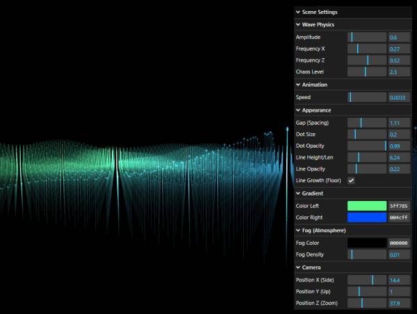Viewport: 417px width, 314px height.
Task: Collapse the Fog (Atmosphere) section
Action: (x=324, y=230)
